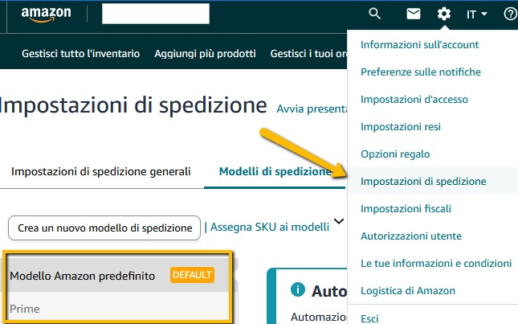The height and width of the screenshot is (324, 518).
Task: Expand the chevron beside Assegna SKU ai modelli
Action: point(339,221)
